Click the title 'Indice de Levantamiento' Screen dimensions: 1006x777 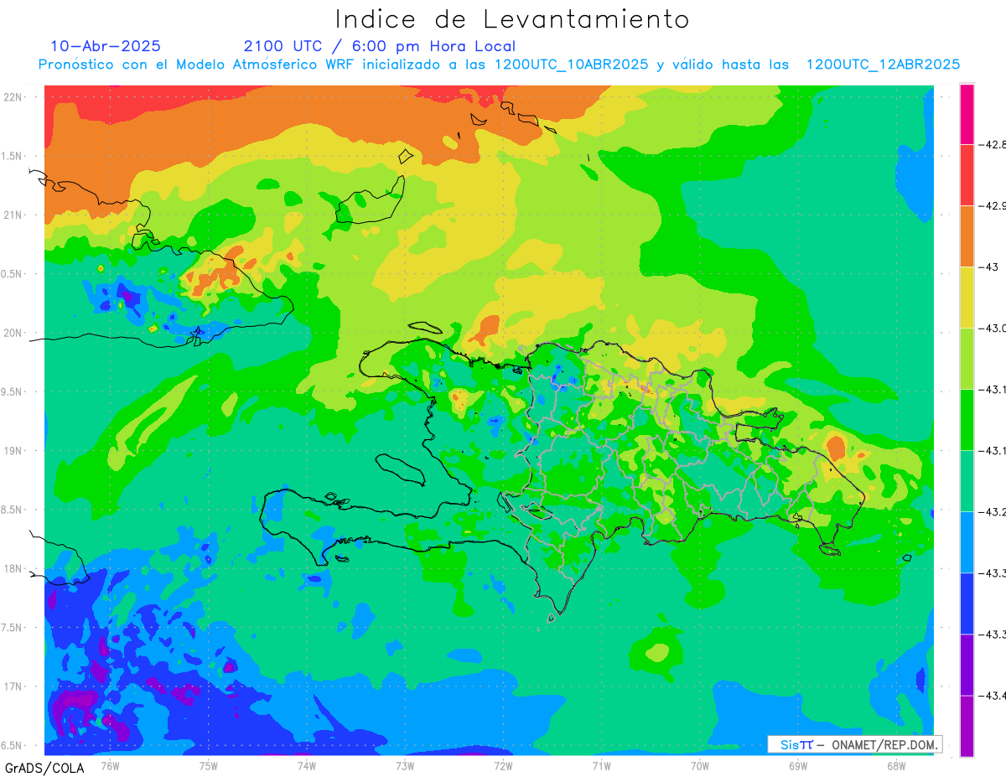click(512, 19)
